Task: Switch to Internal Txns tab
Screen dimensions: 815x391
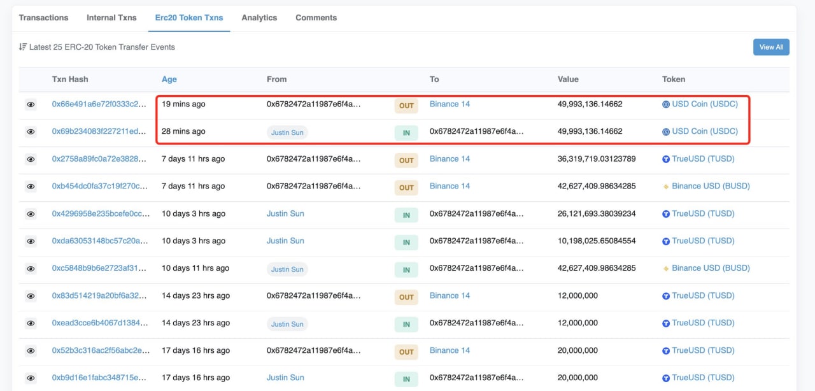Action: [111, 18]
